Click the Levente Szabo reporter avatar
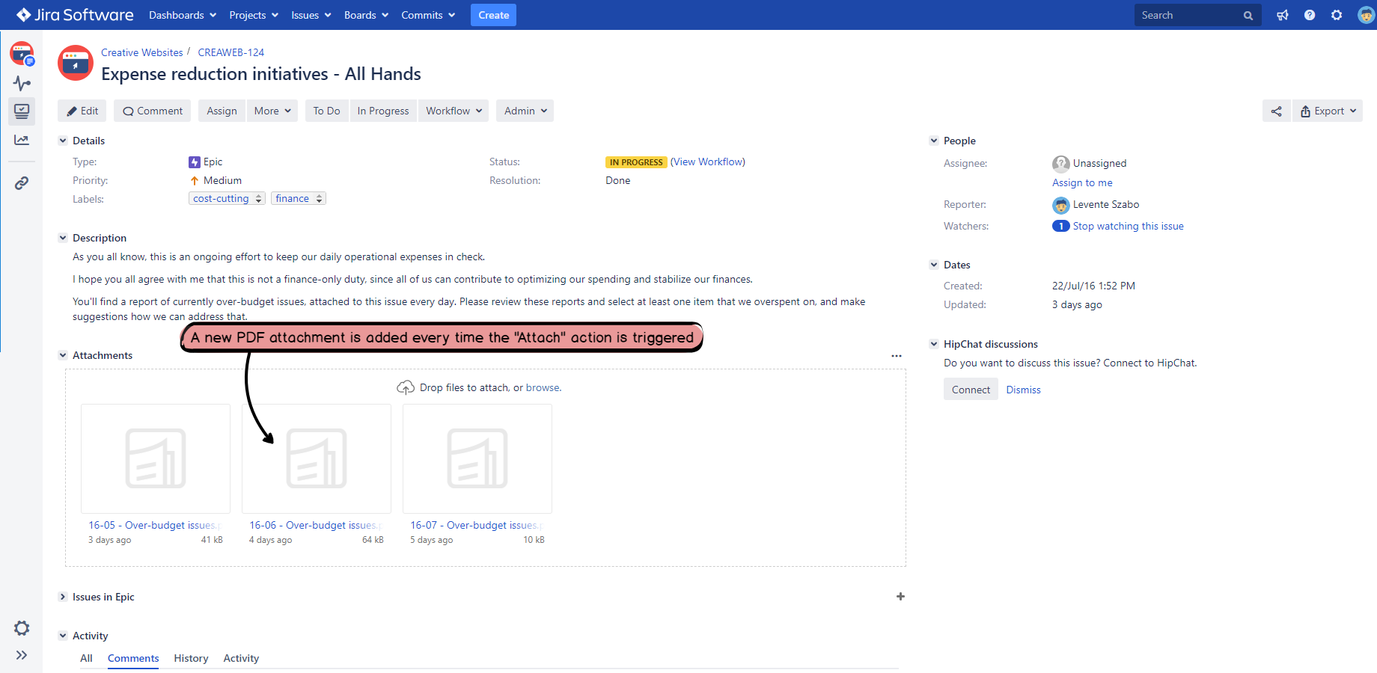The height and width of the screenshot is (673, 1377). tap(1060, 205)
